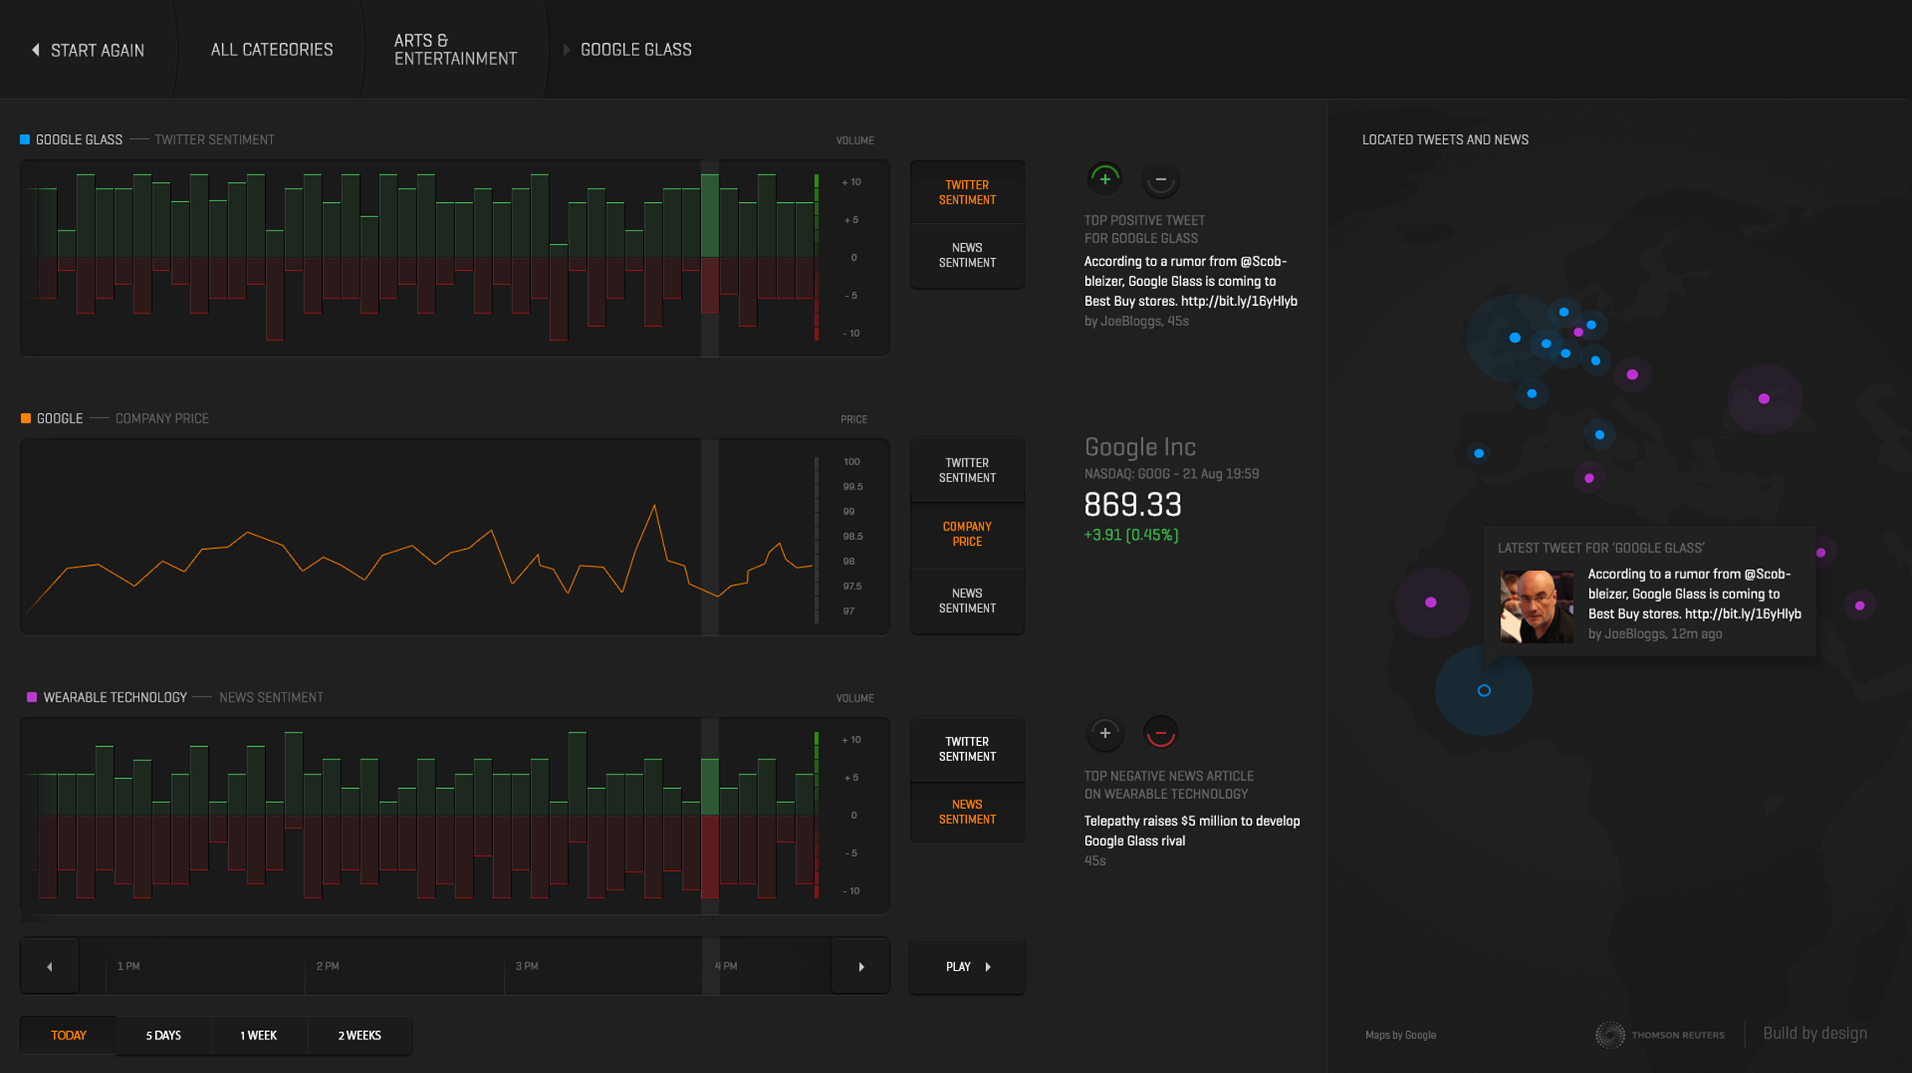Click the 4 PM timeline marker

[x=726, y=967]
